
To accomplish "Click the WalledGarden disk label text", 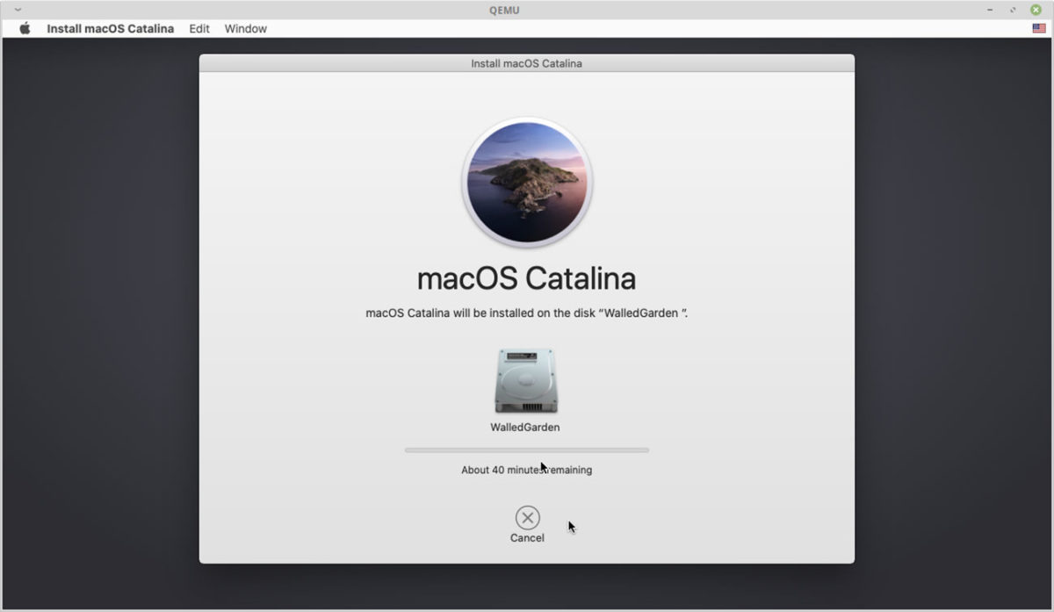I will click(526, 428).
